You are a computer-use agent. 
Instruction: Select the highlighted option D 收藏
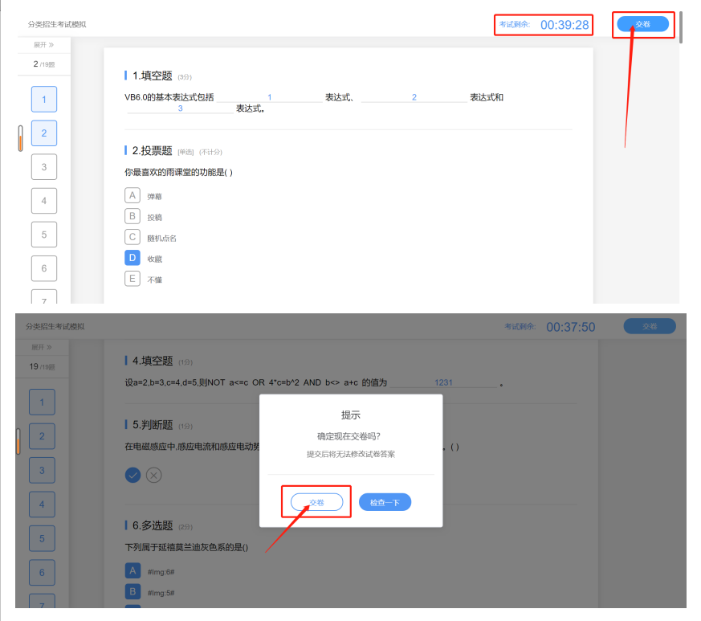click(x=132, y=258)
